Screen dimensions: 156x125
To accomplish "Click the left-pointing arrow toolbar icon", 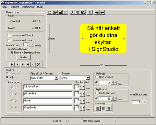I will [102, 12].
